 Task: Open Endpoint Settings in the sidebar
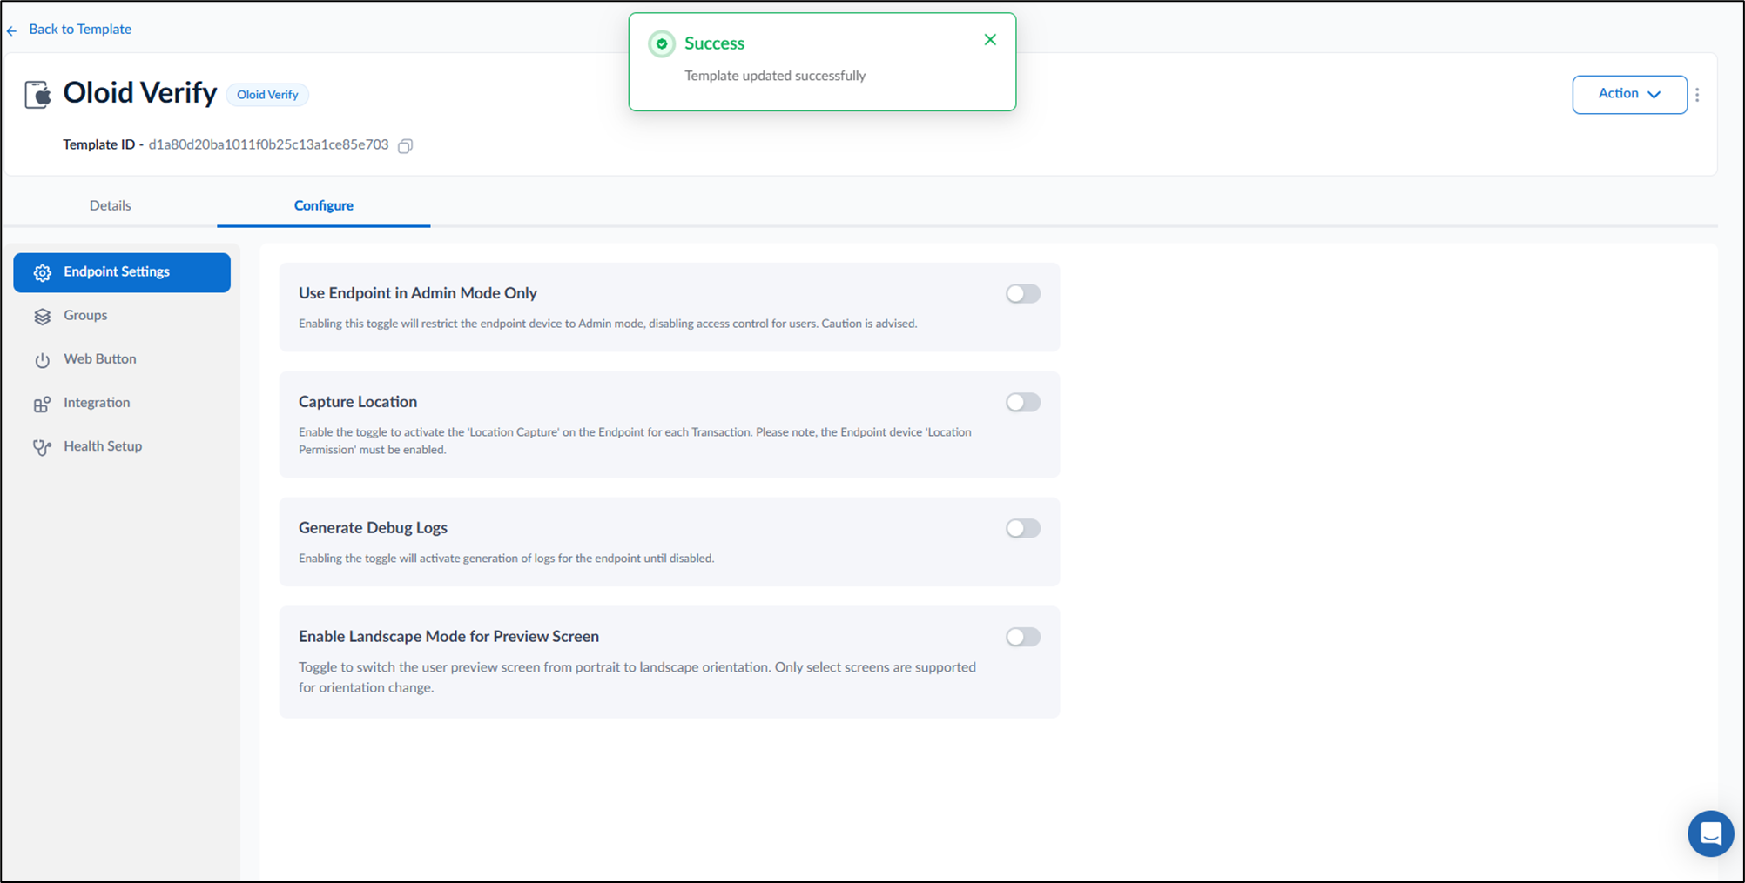coord(122,272)
